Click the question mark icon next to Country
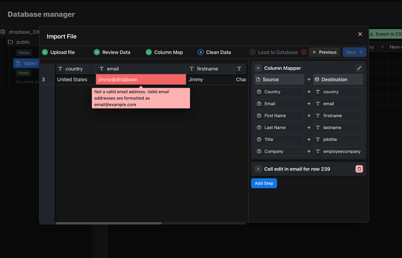This screenshot has height=258, width=402. [x=259, y=92]
